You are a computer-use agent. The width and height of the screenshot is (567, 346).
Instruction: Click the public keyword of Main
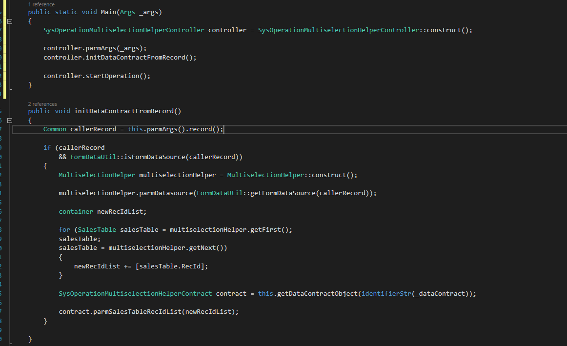39,12
